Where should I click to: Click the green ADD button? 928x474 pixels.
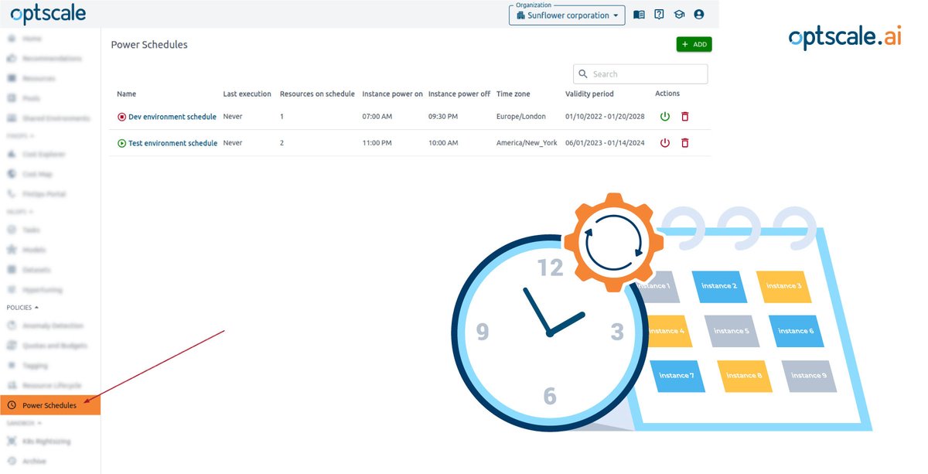[x=694, y=45]
